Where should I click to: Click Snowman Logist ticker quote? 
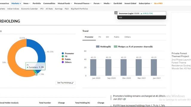pyautogui.click(x=141, y=13)
